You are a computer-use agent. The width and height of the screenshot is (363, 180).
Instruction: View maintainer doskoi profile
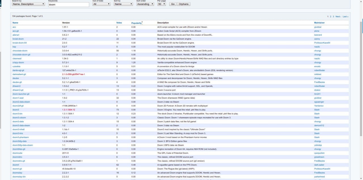(x=317, y=90)
